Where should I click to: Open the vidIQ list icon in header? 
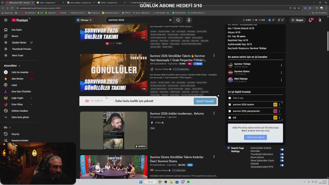point(273,20)
